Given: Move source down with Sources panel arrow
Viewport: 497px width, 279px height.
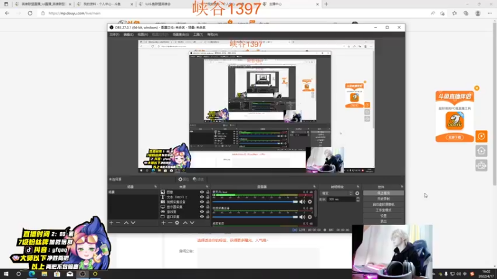Looking at the screenshot, I should pos(192,223).
